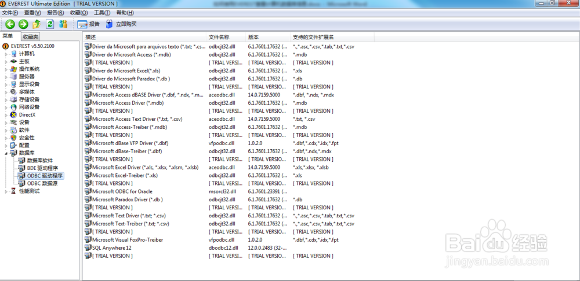Viewport: 580px width, 281px height.
Task: Click icon of SQL Anywhere 12 row
Action: (88, 248)
